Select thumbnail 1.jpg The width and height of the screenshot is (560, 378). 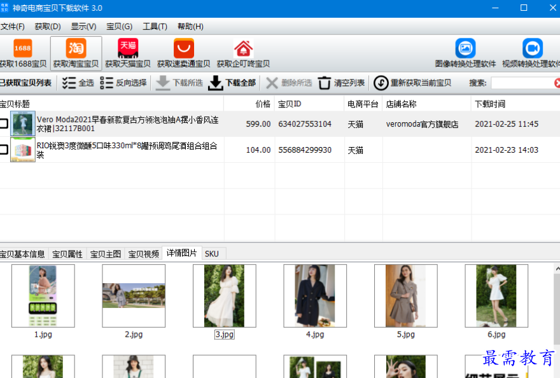pos(43,296)
